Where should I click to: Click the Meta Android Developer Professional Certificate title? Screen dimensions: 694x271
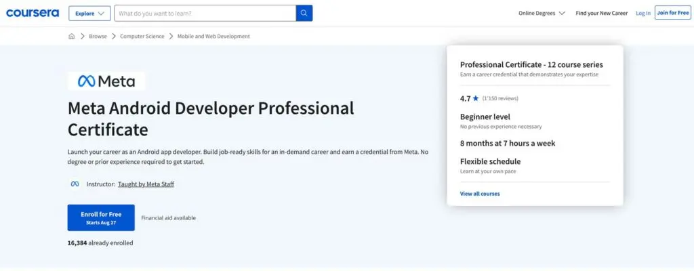pos(211,119)
